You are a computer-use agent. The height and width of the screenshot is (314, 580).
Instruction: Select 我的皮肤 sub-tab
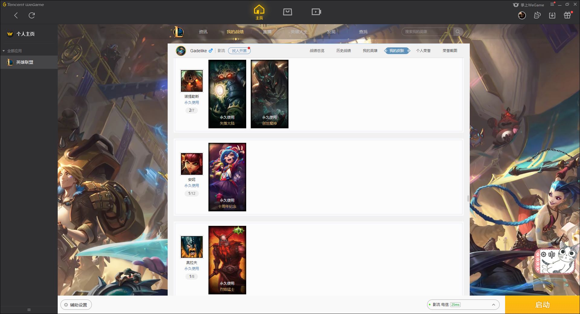coord(397,51)
